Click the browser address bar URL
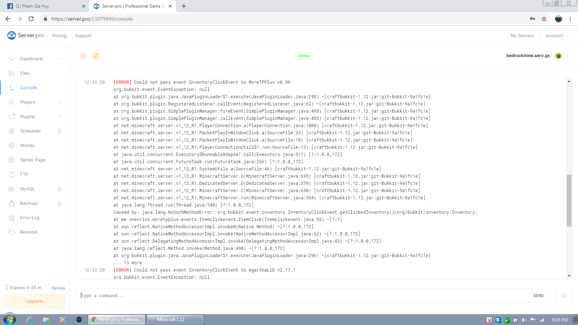Screen dimensions: 578x325 (92, 19)
